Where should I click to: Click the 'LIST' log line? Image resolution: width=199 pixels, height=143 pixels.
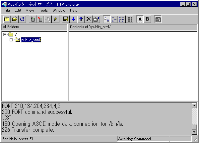7,118
